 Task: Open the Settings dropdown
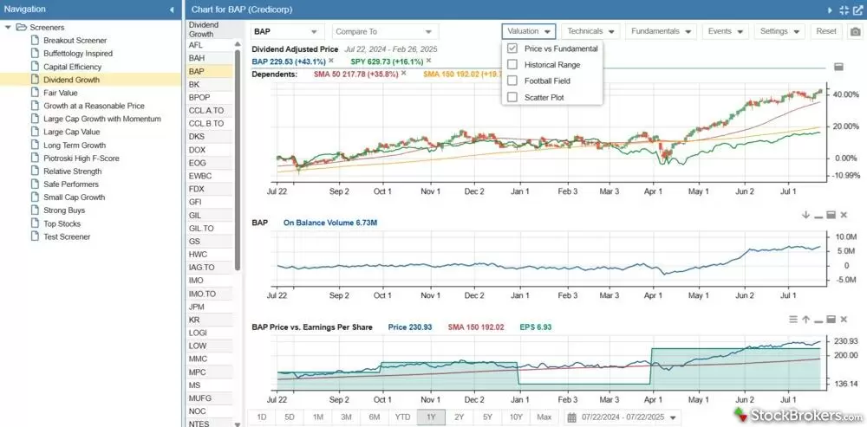pos(779,31)
